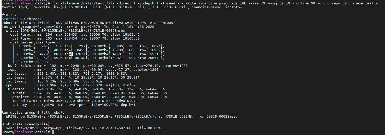Click the 'issued rwts' line
The height and width of the screenshot is (135, 385).
[75, 101]
